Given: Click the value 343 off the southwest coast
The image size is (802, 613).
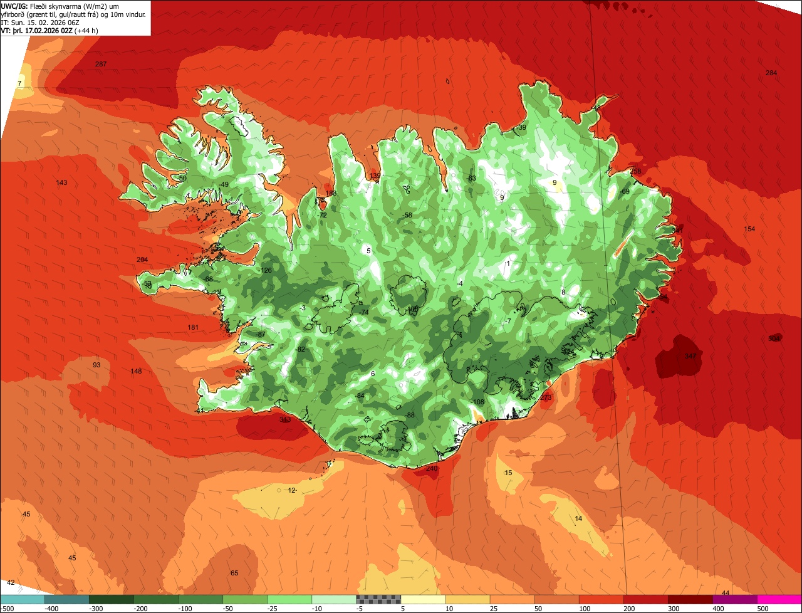Looking at the screenshot, I should 285,420.
